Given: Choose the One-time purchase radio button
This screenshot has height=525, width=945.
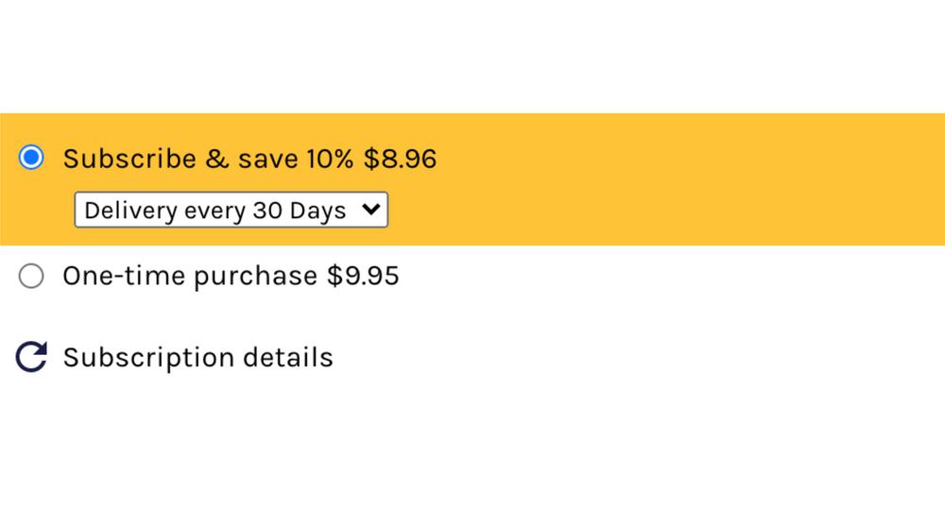Looking at the screenshot, I should [x=31, y=276].
